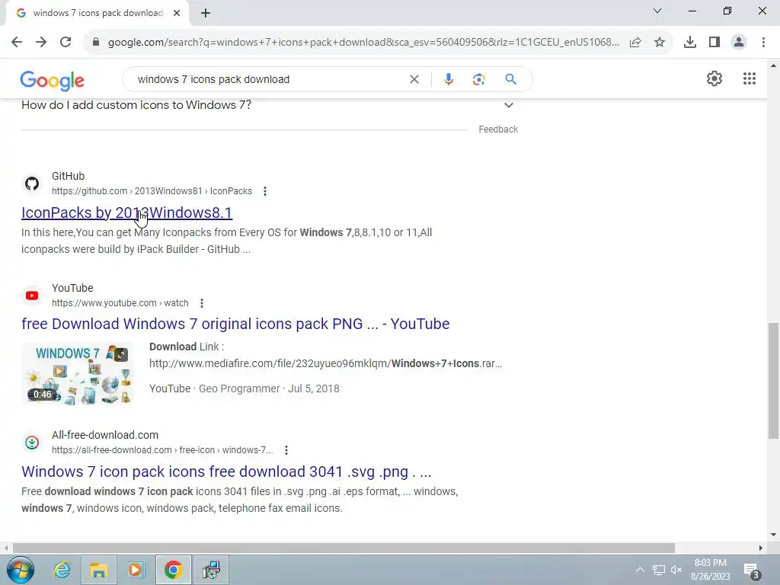This screenshot has width=780, height=585.
Task: Go to Google home via the logo
Action: pos(53,80)
